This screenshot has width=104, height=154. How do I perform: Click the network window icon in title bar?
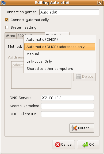click(x=3, y=3)
